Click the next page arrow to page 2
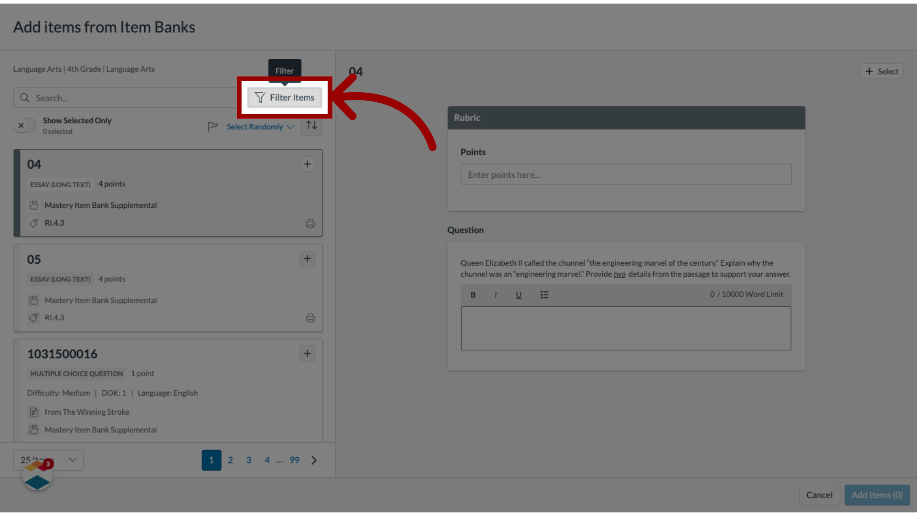Screen dimensions: 917x516 tap(314, 459)
